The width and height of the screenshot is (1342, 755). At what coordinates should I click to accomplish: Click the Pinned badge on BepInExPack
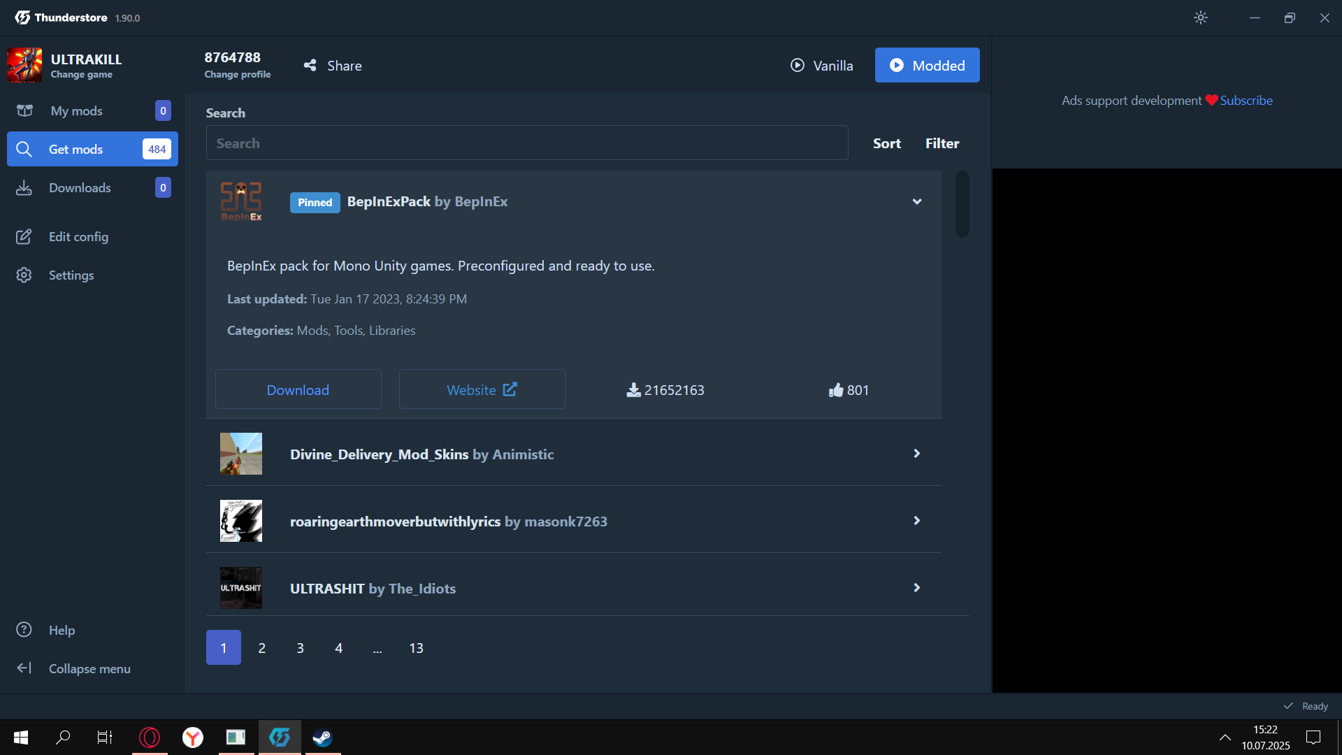315,202
